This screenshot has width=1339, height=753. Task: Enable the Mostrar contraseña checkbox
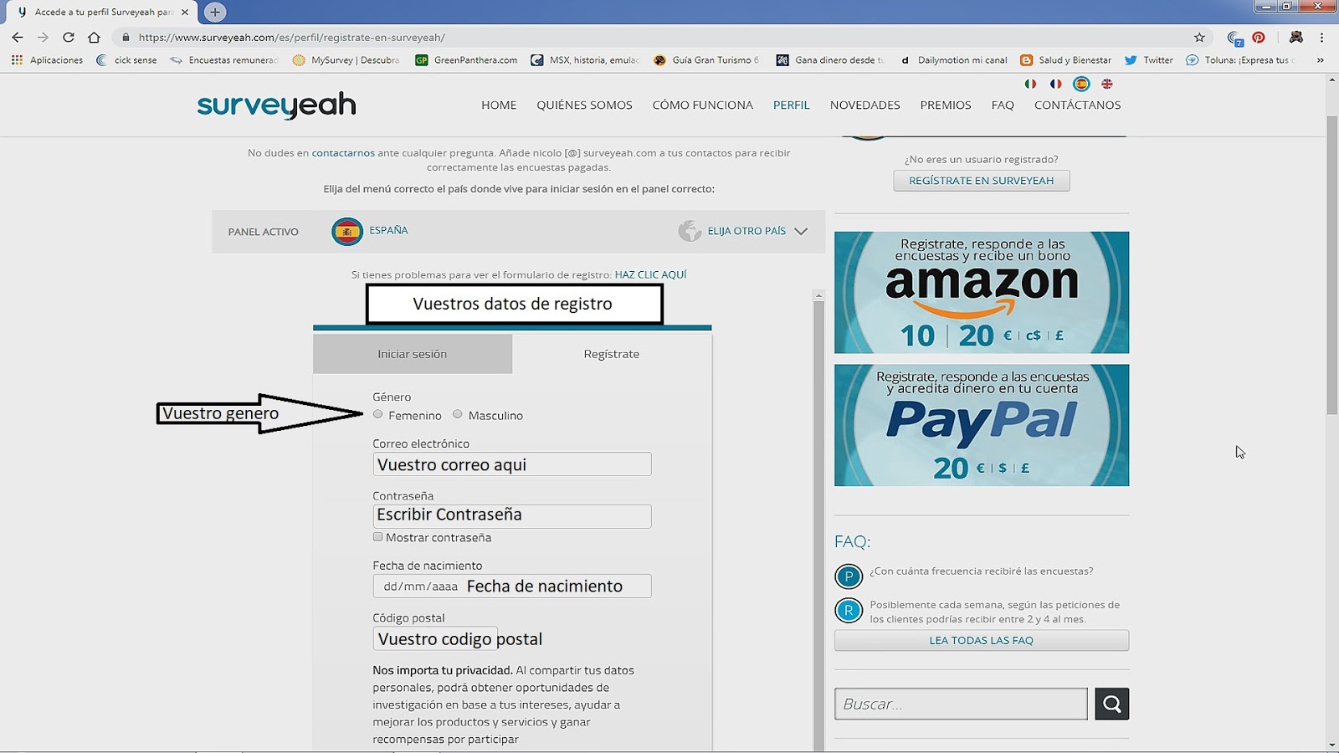click(x=378, y=536)
